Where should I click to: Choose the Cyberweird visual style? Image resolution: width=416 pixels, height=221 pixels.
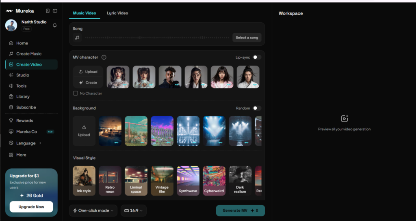214,181
